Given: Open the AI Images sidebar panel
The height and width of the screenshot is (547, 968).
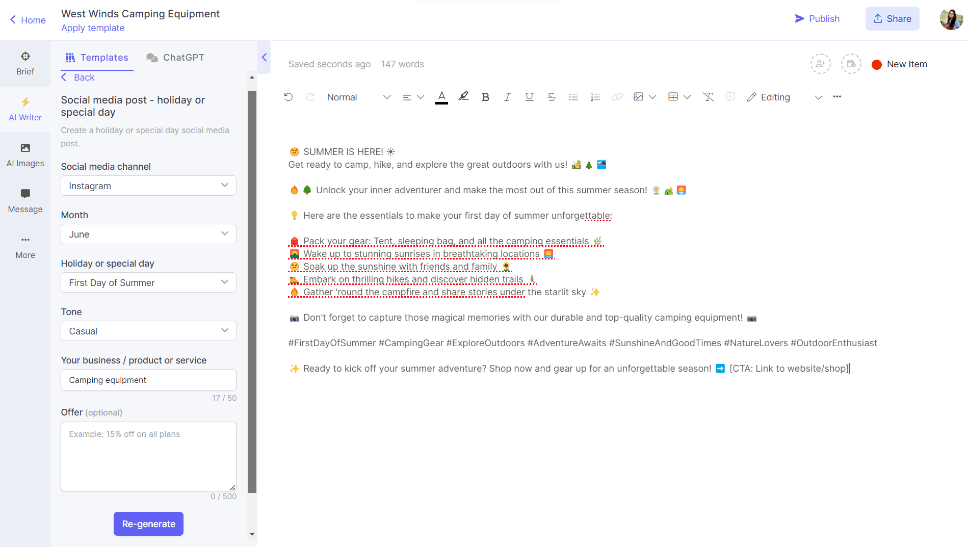Looking at the screenshot, I should (25, 155).
